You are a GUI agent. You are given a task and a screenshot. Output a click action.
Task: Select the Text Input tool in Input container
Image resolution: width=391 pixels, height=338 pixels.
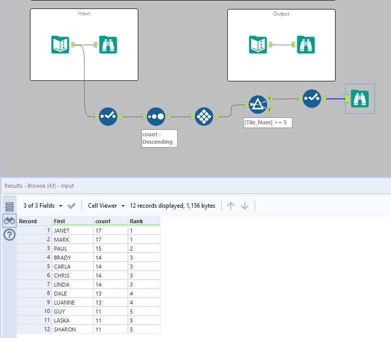tap(60, 44)
